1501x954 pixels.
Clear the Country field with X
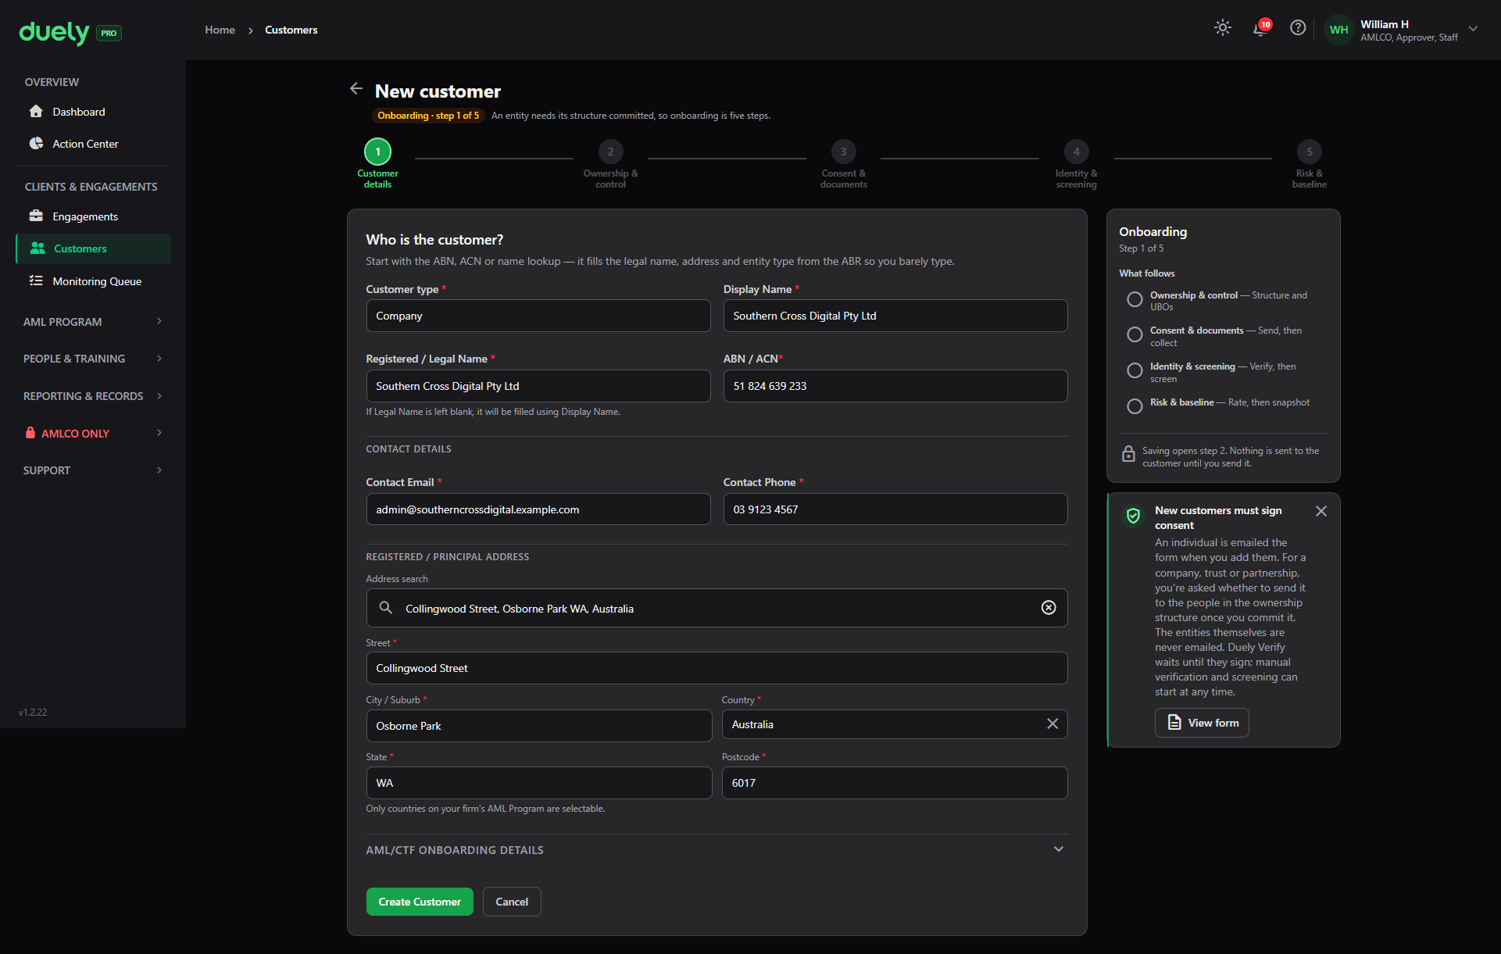[1052, 724]
